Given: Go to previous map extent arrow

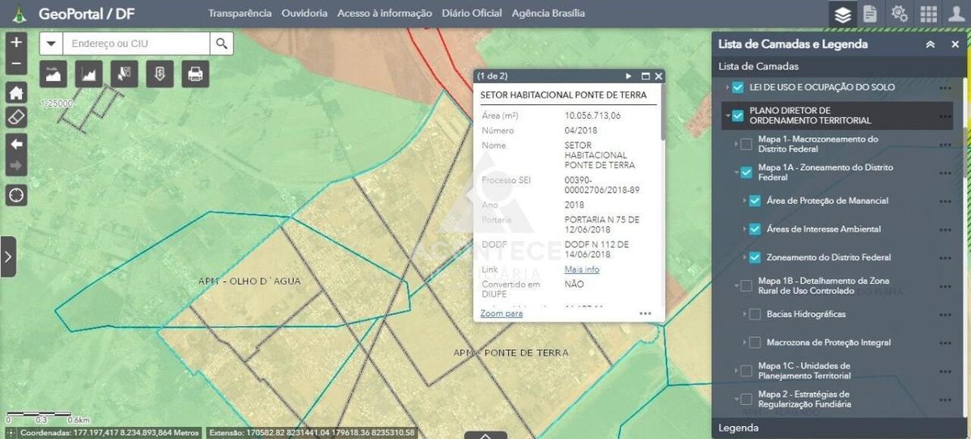Looking at the screenshot, I should [x=16, y=143].
